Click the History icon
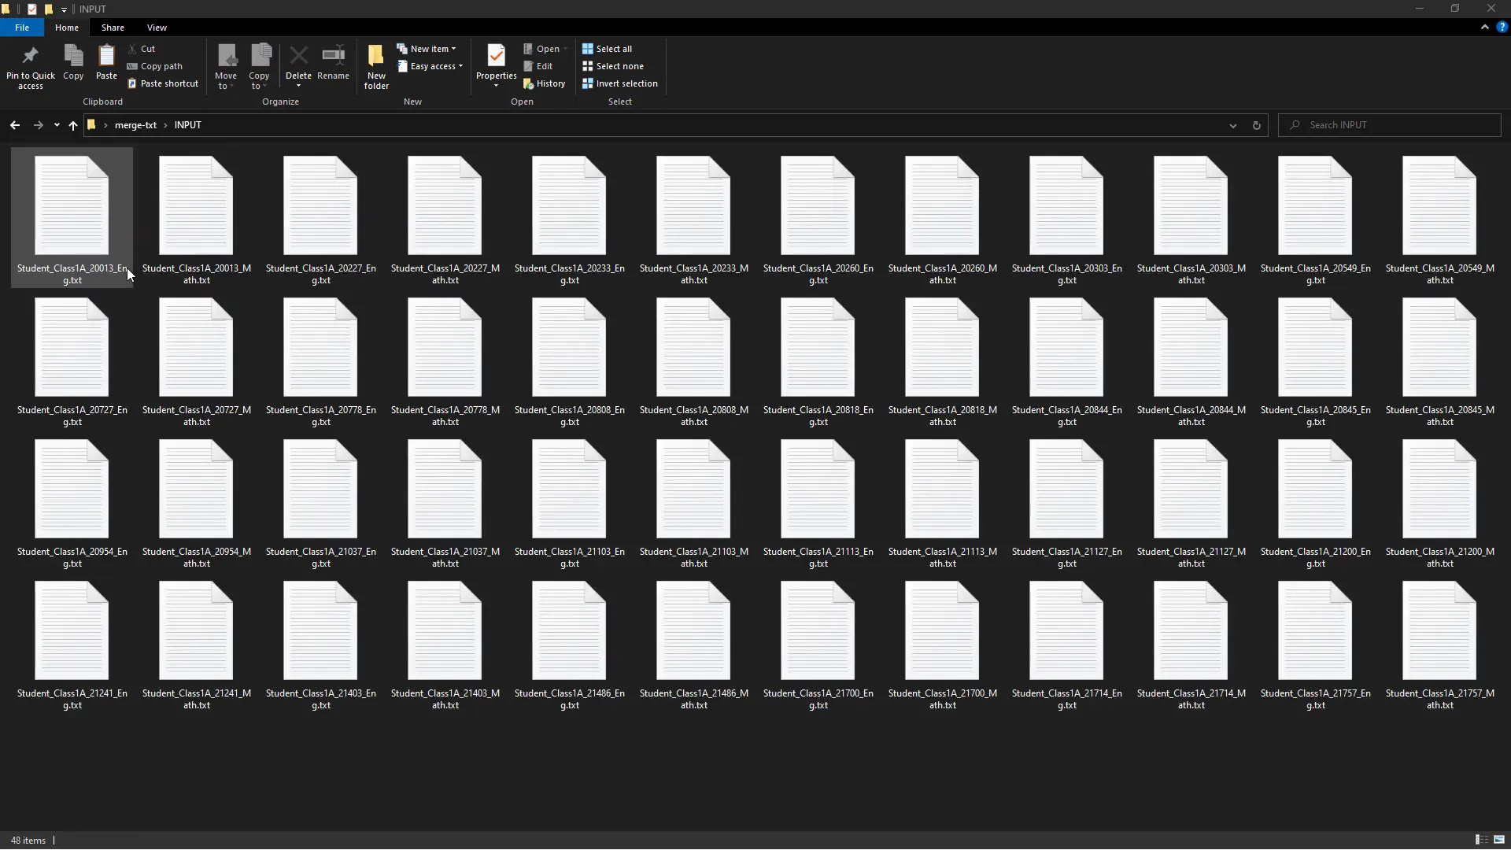The height and width of the screenshot is (850, 1511). 545,83
